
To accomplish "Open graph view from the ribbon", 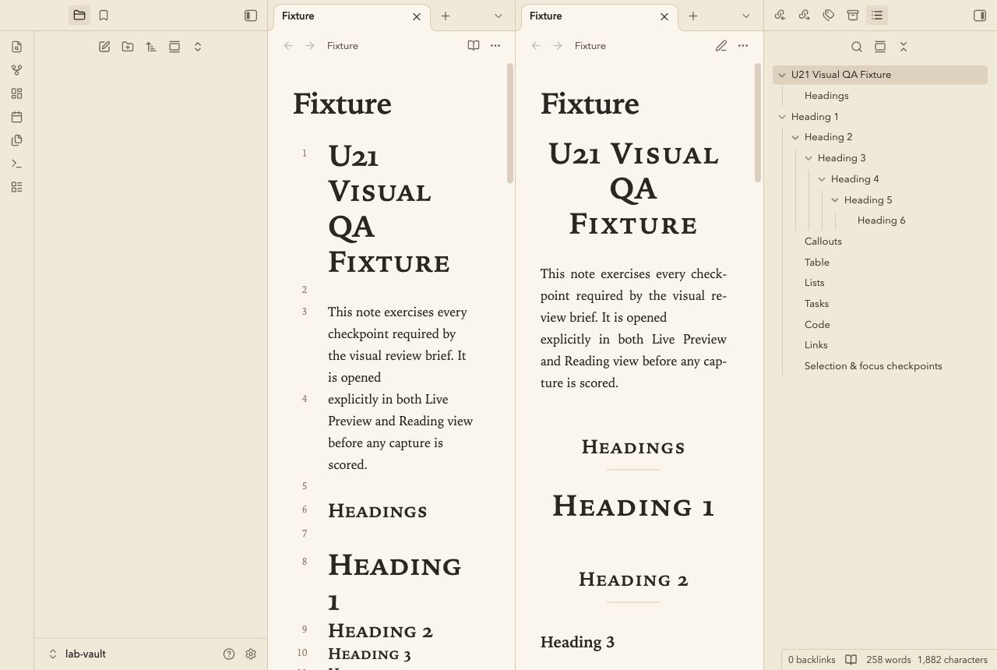I will [17, 70].
